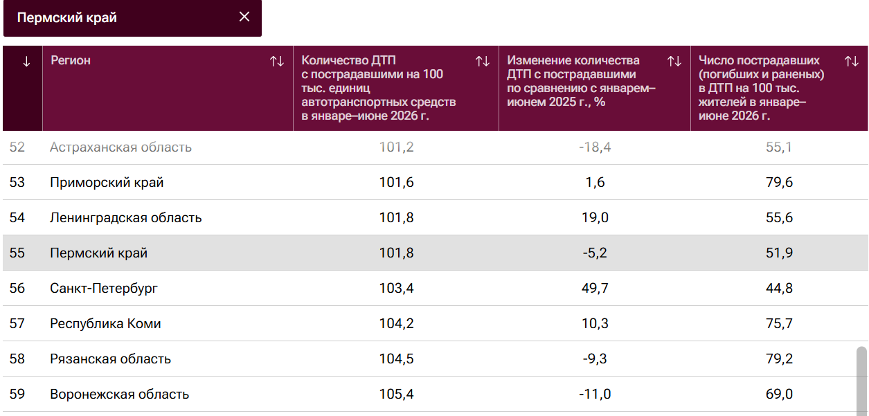
Task: Click the Астраханская область region name
Action: (x=120, y=147)
